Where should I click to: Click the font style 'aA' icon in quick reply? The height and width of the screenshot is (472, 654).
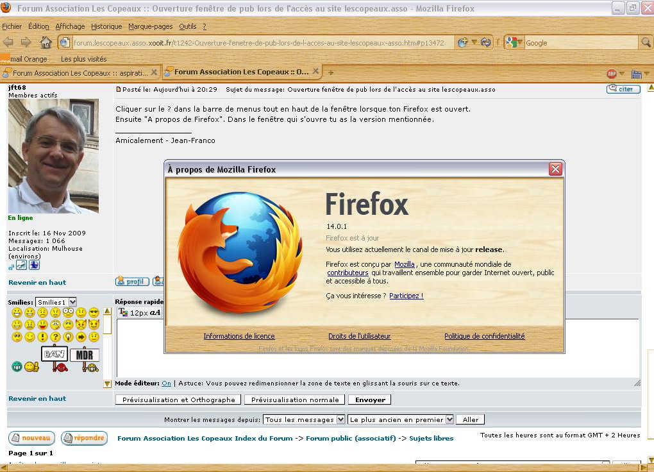coord(155,312)
